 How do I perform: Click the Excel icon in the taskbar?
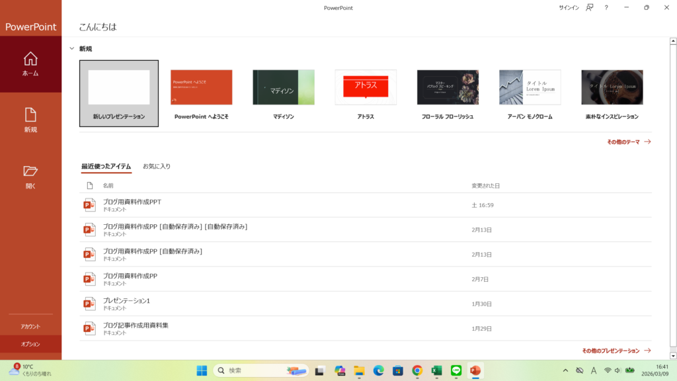tap(436, 370)
